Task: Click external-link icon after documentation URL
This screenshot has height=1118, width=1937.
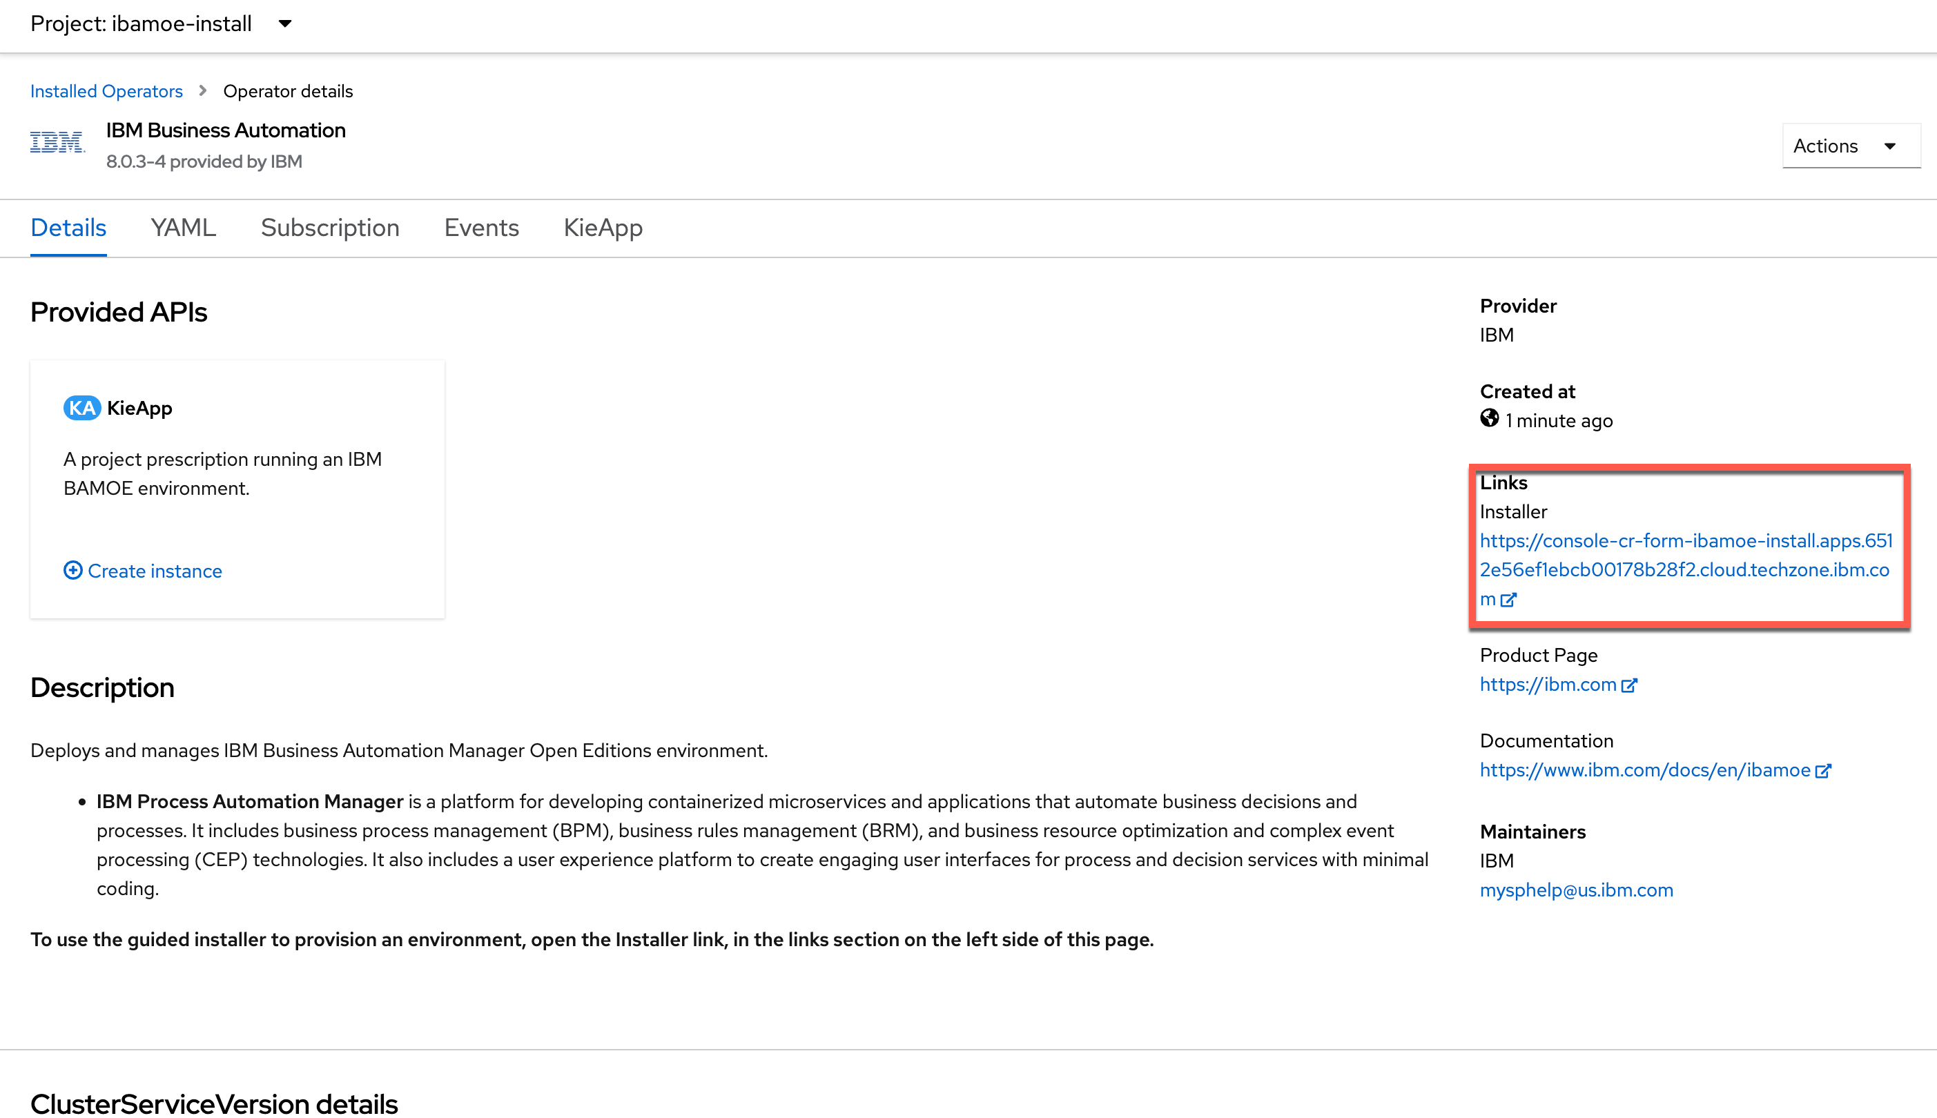Action: pyautogui.click(x=1823, y=771)
